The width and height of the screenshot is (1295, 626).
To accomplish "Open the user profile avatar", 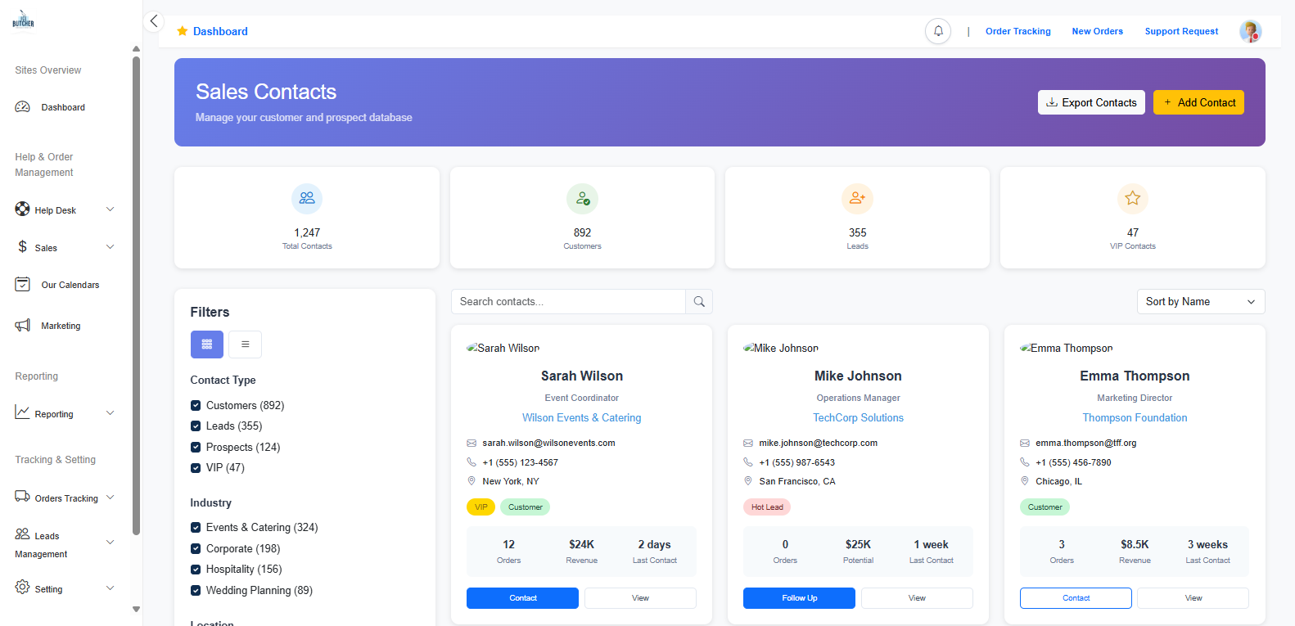I will pos(1250,31).
